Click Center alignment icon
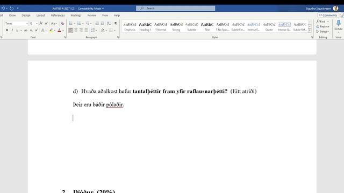 (x=76, y=30)
